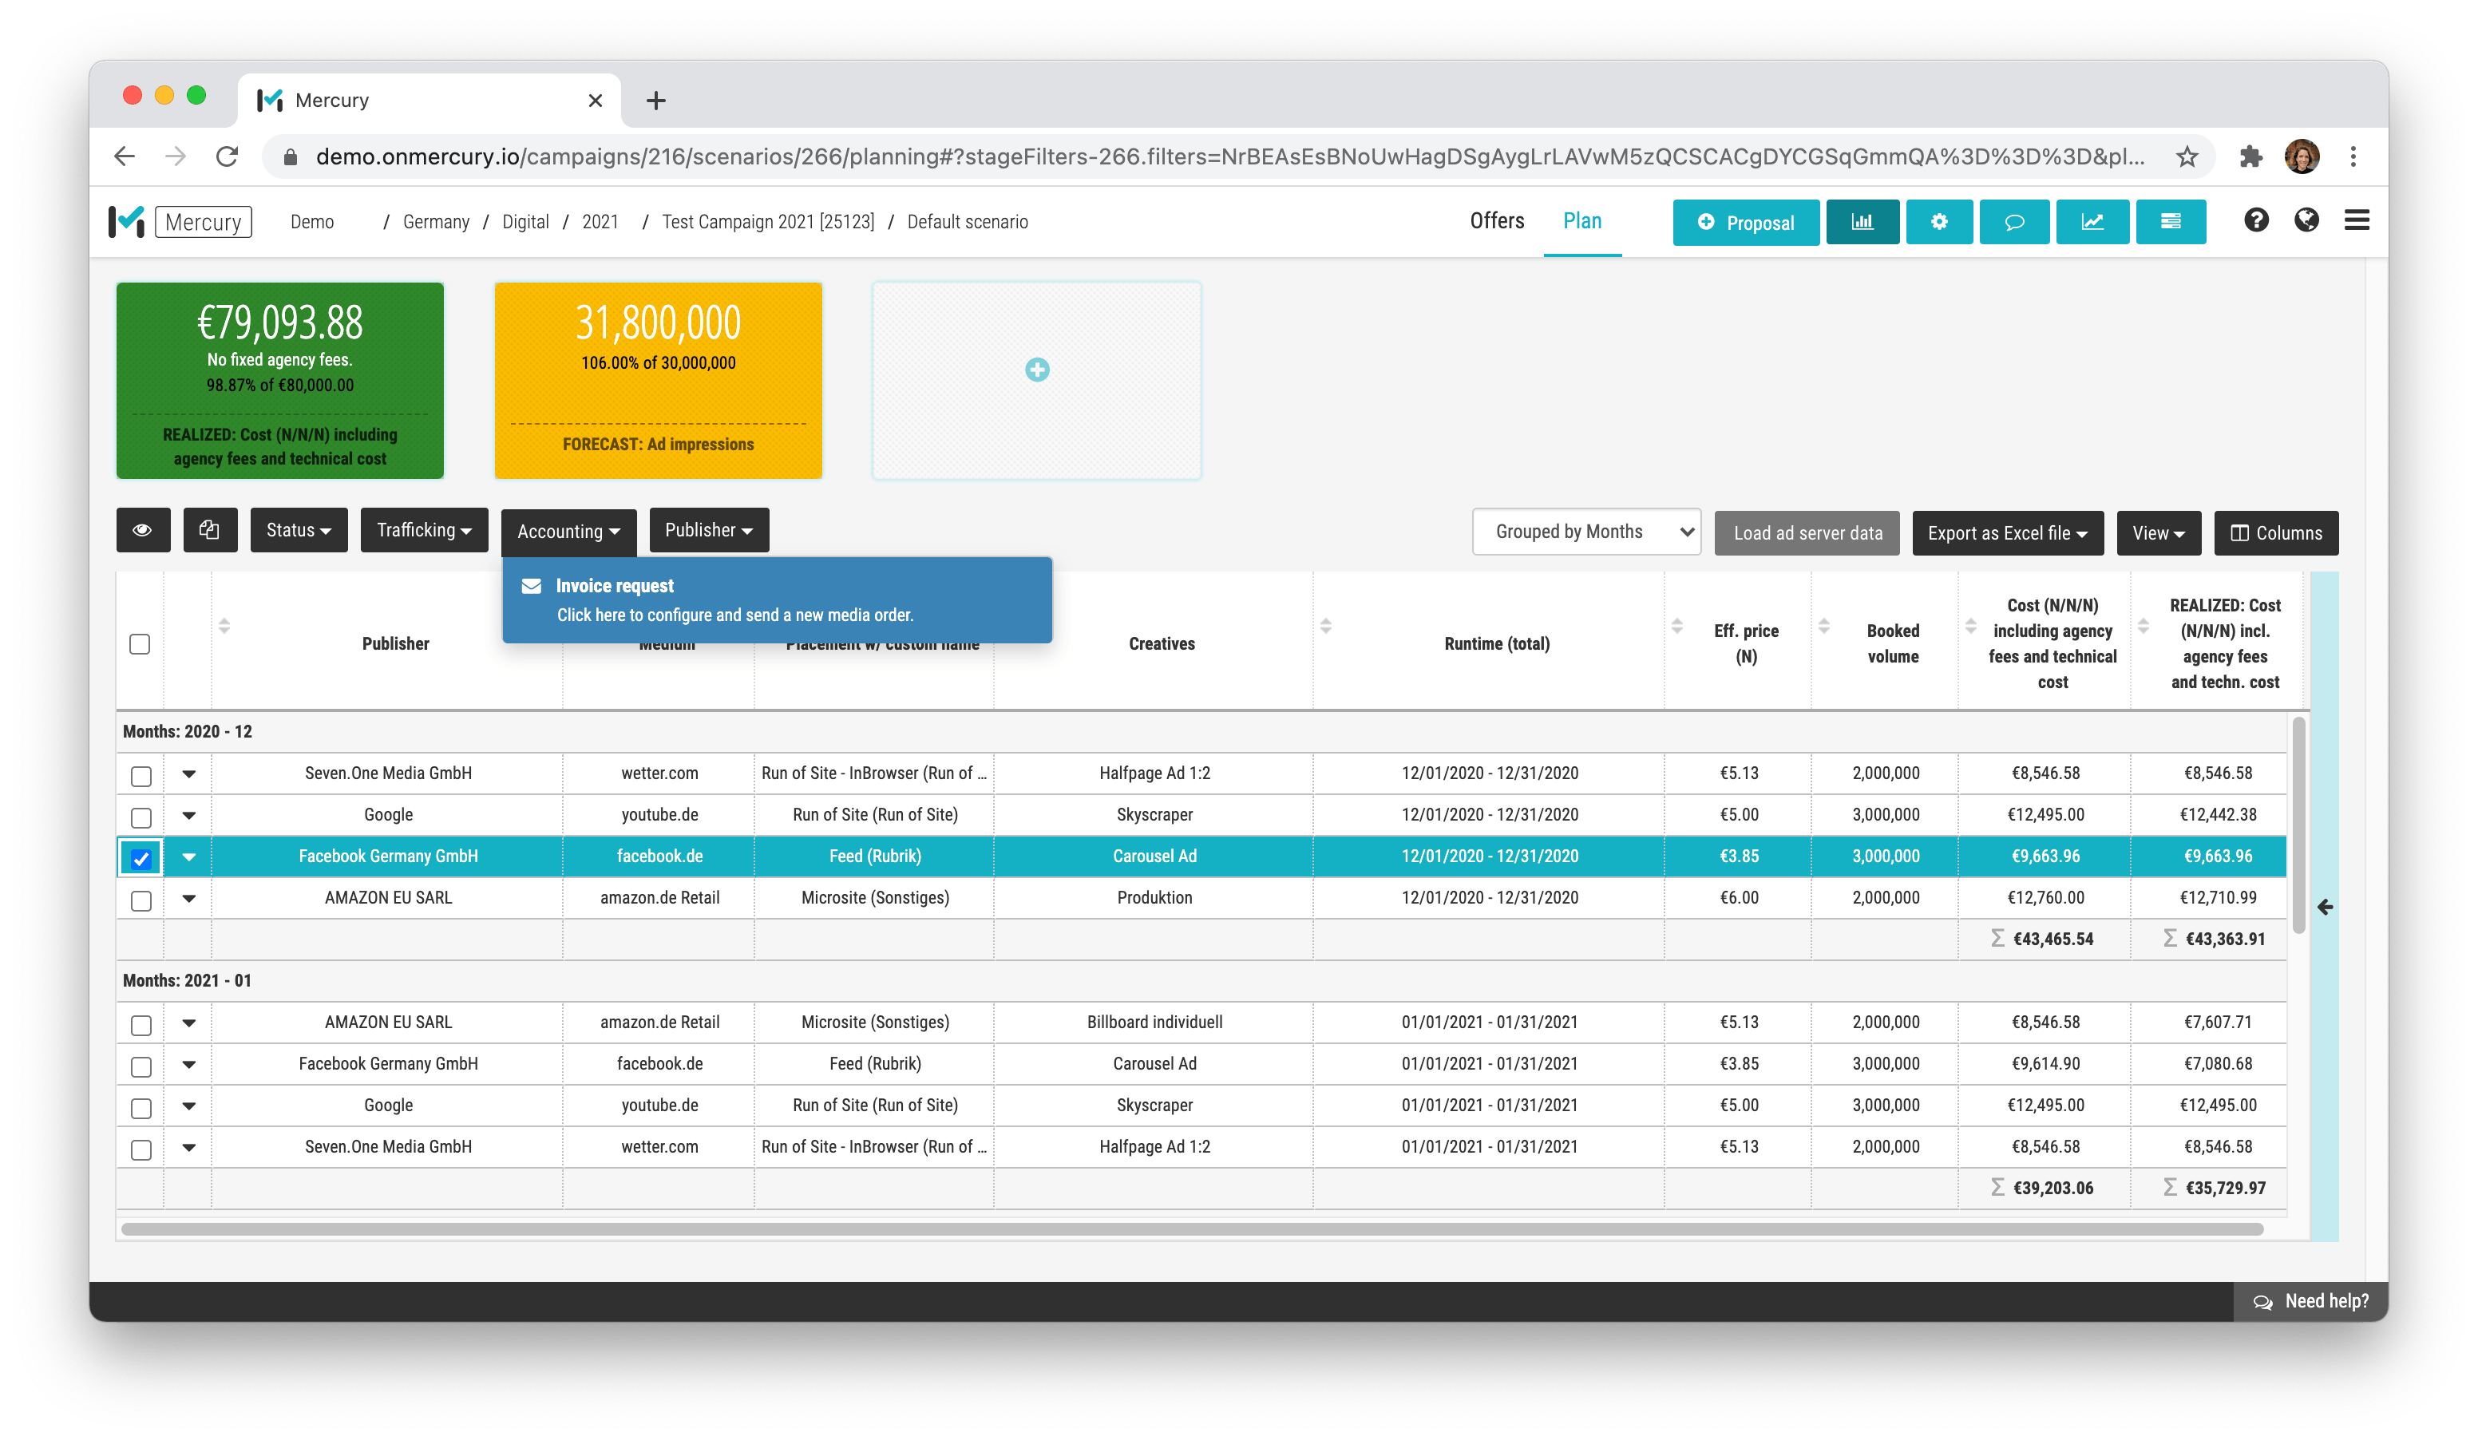Image resolution: width=2478 pixels, height=1440 pixels.
Task: Click the Load ad server data button
Action: click(1807, 532)
